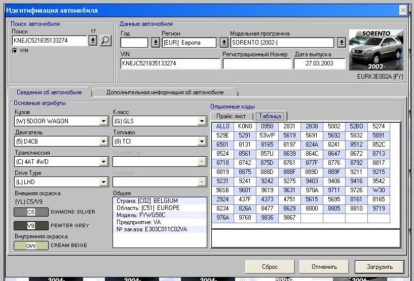
Task: Switch to Дополнительная информация об автомобиле tab
Action: (165, 92)
